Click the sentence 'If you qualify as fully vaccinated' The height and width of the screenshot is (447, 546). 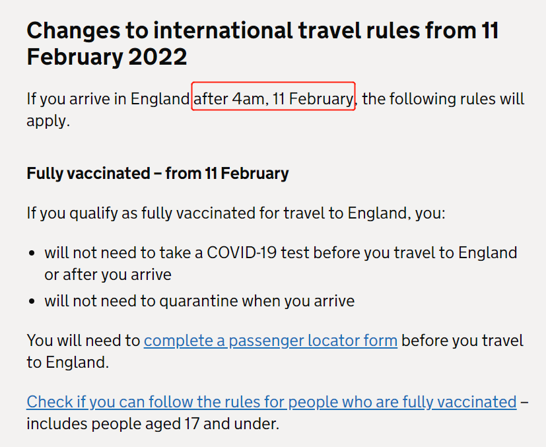coord(236,213)
